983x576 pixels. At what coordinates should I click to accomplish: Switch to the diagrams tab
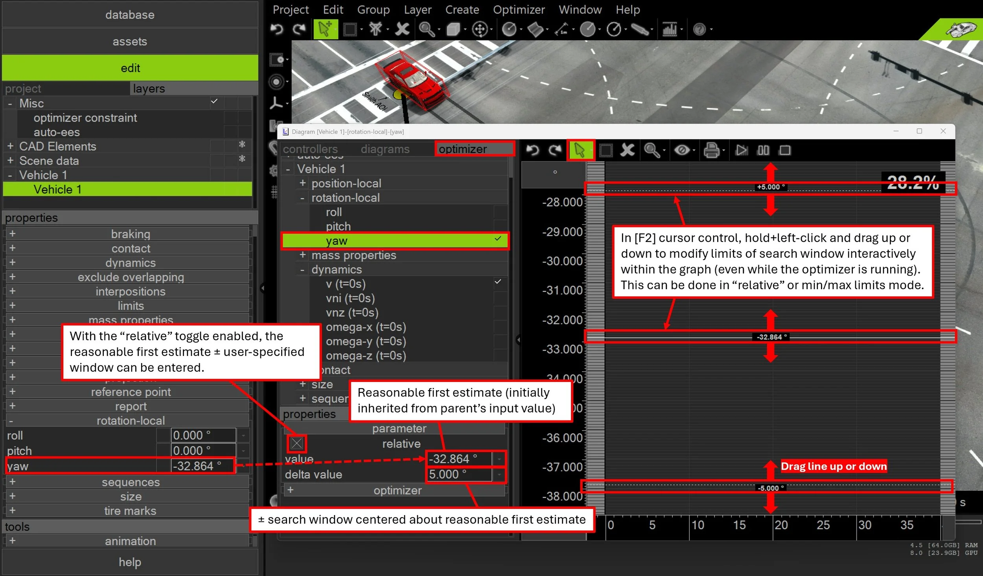385,149
